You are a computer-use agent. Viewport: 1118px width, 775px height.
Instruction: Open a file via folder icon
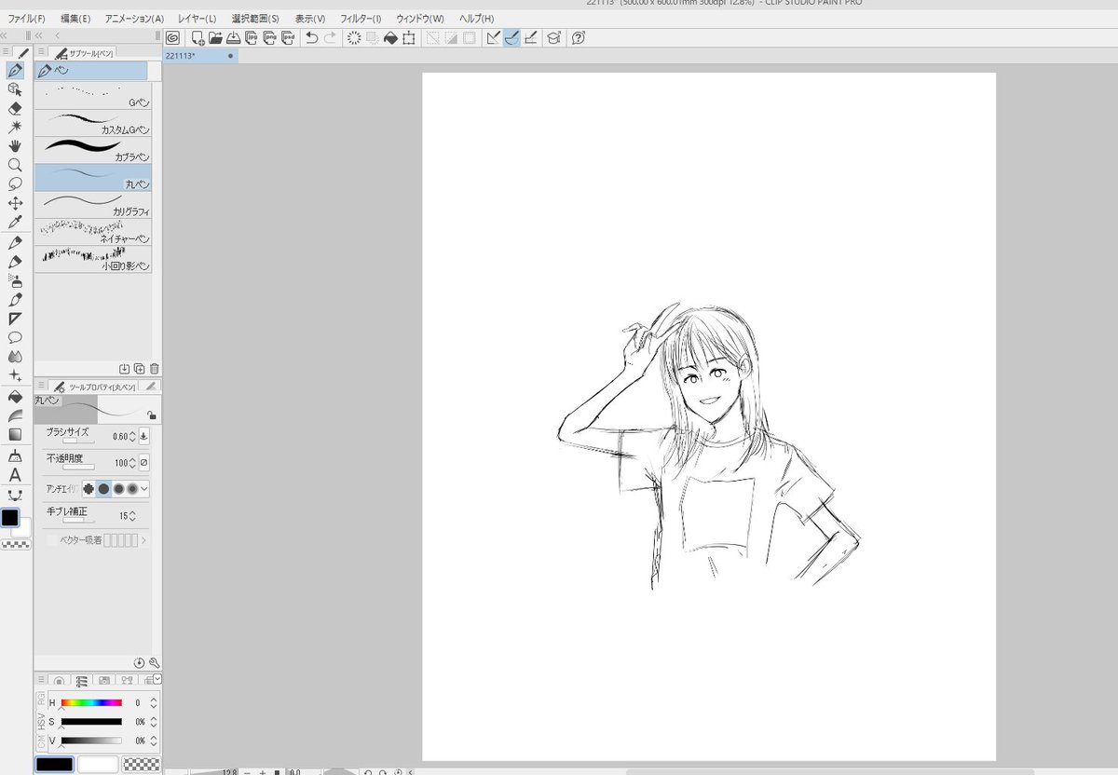pos(215,38)
